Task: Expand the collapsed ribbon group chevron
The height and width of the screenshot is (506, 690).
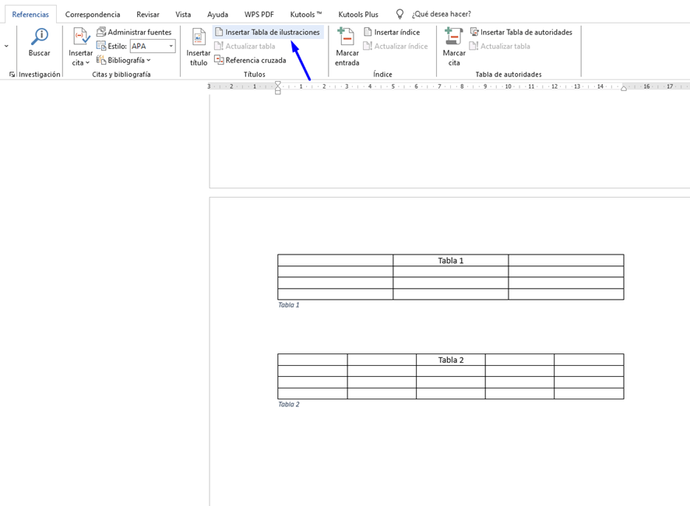Action: tap(6, 46)
